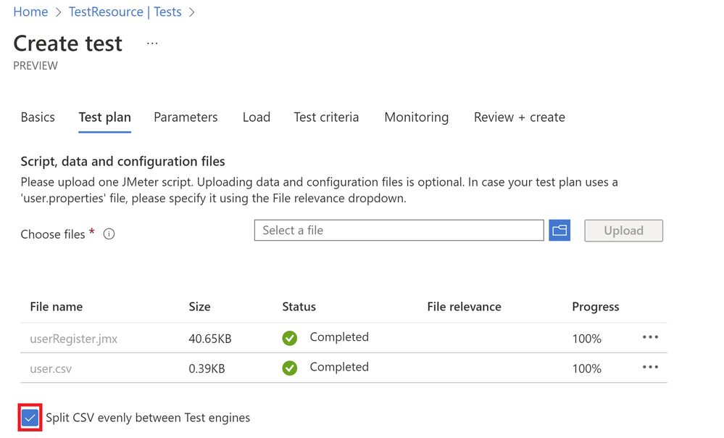The width and height of the screenshot is (724, 438).
Task: Click the Select a file input field
Action: tap(399, 231)
